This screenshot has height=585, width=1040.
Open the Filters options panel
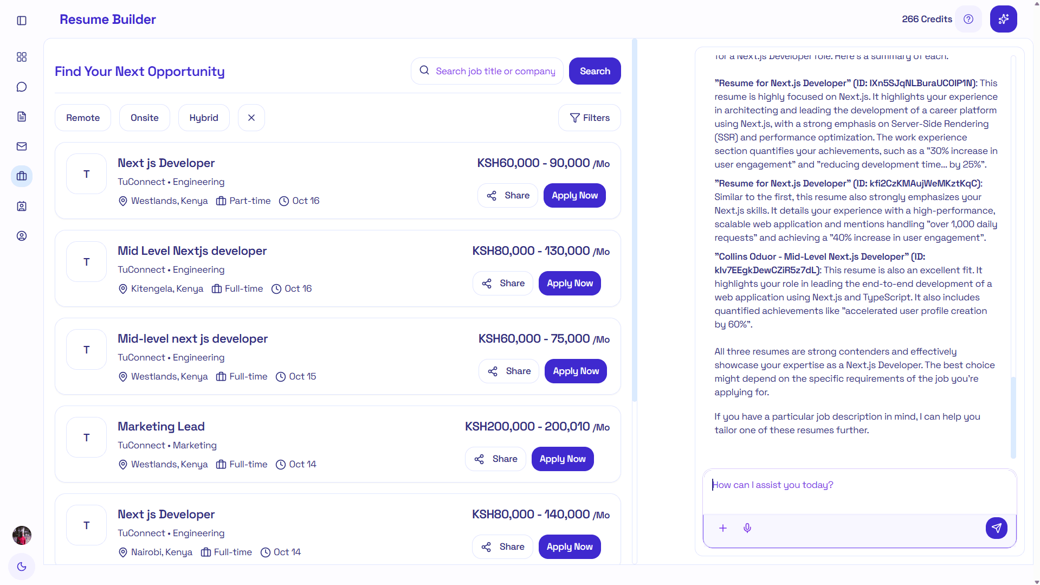(x=589, y=117)
